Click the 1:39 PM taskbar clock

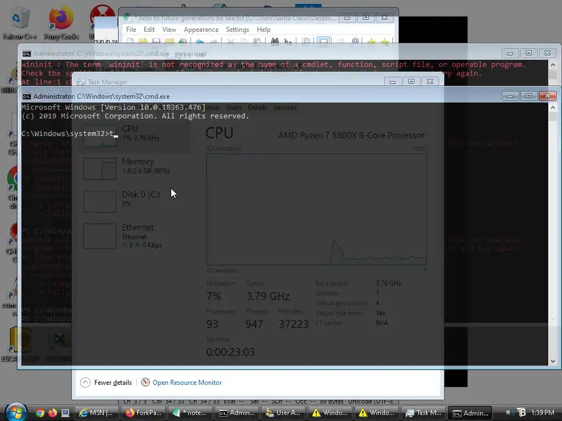pyautogui.click(x=542, y=413)
